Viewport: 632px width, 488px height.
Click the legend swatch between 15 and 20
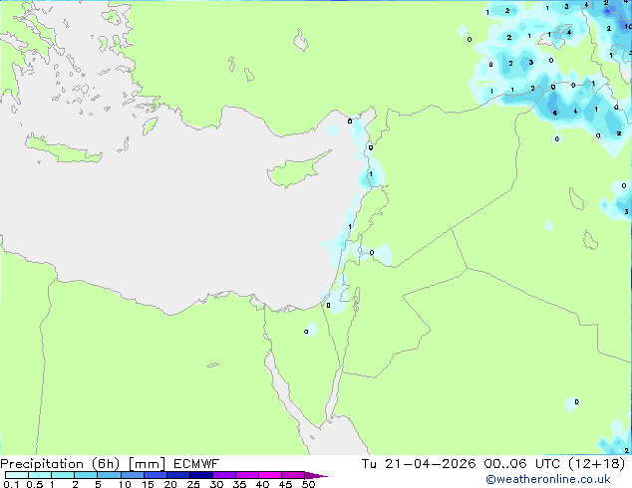(x=156, y=475)
